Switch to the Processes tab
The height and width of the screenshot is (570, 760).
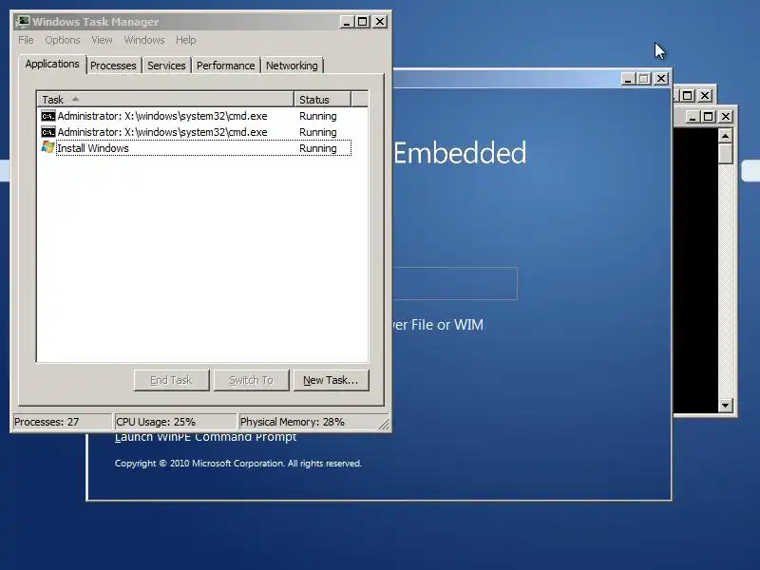pos(113,66)
